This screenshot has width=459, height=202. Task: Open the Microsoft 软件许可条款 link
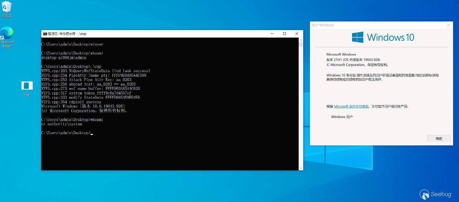tap(351, 106)
